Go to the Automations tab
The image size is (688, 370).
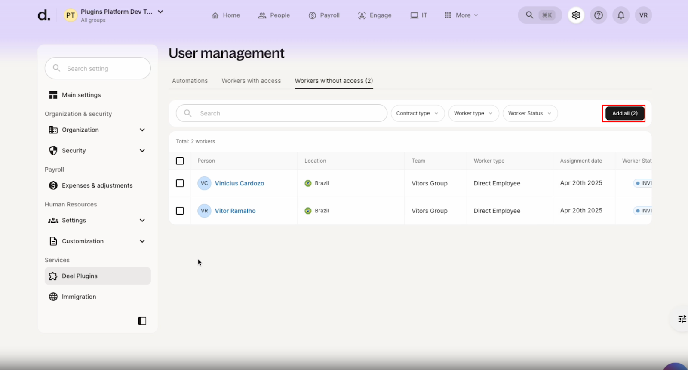pos(190,81)
